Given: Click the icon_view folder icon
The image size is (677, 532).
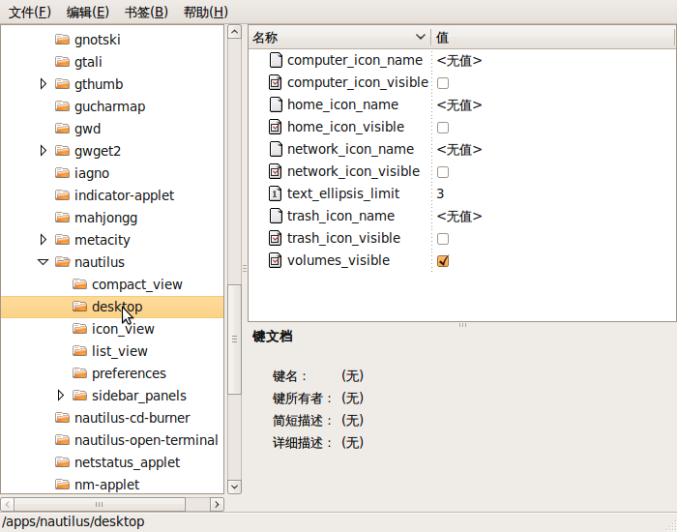Looking at the screenshot, I should [x=80, y=329].
